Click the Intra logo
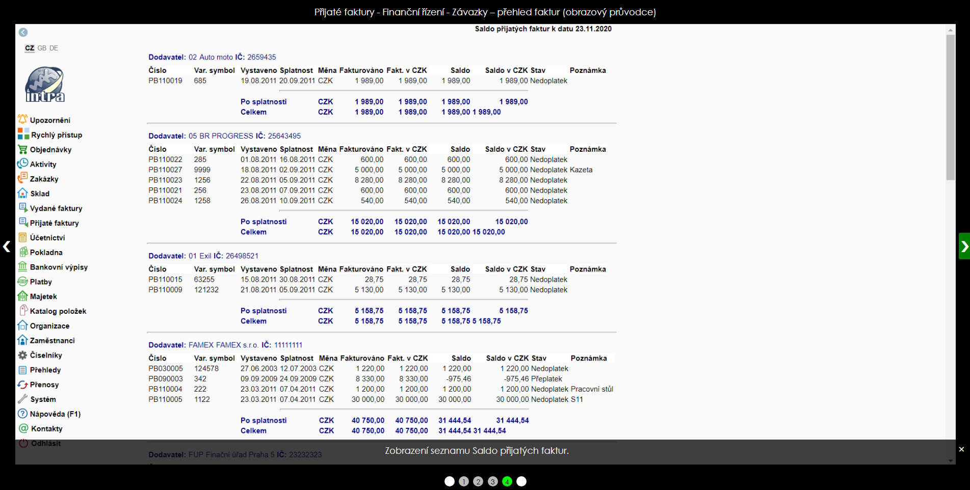The height and width of the screenshot is (490, 970). [x=45, y=84]
